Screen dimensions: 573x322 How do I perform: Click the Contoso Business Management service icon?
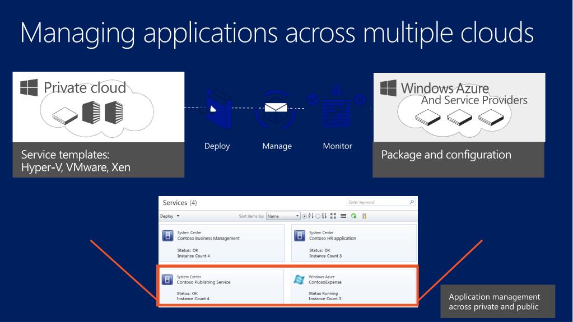(167, 236)
